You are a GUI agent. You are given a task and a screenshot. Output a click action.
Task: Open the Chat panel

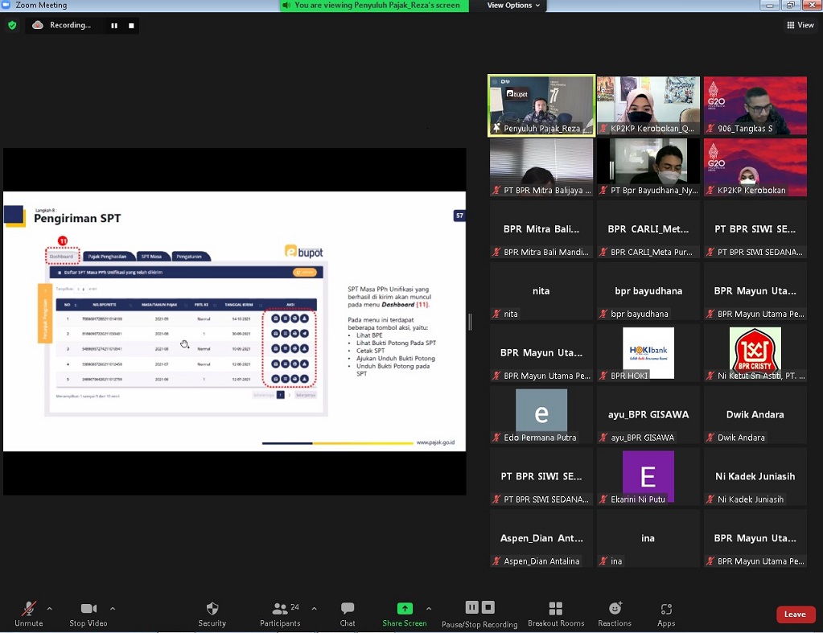(348, 609)
